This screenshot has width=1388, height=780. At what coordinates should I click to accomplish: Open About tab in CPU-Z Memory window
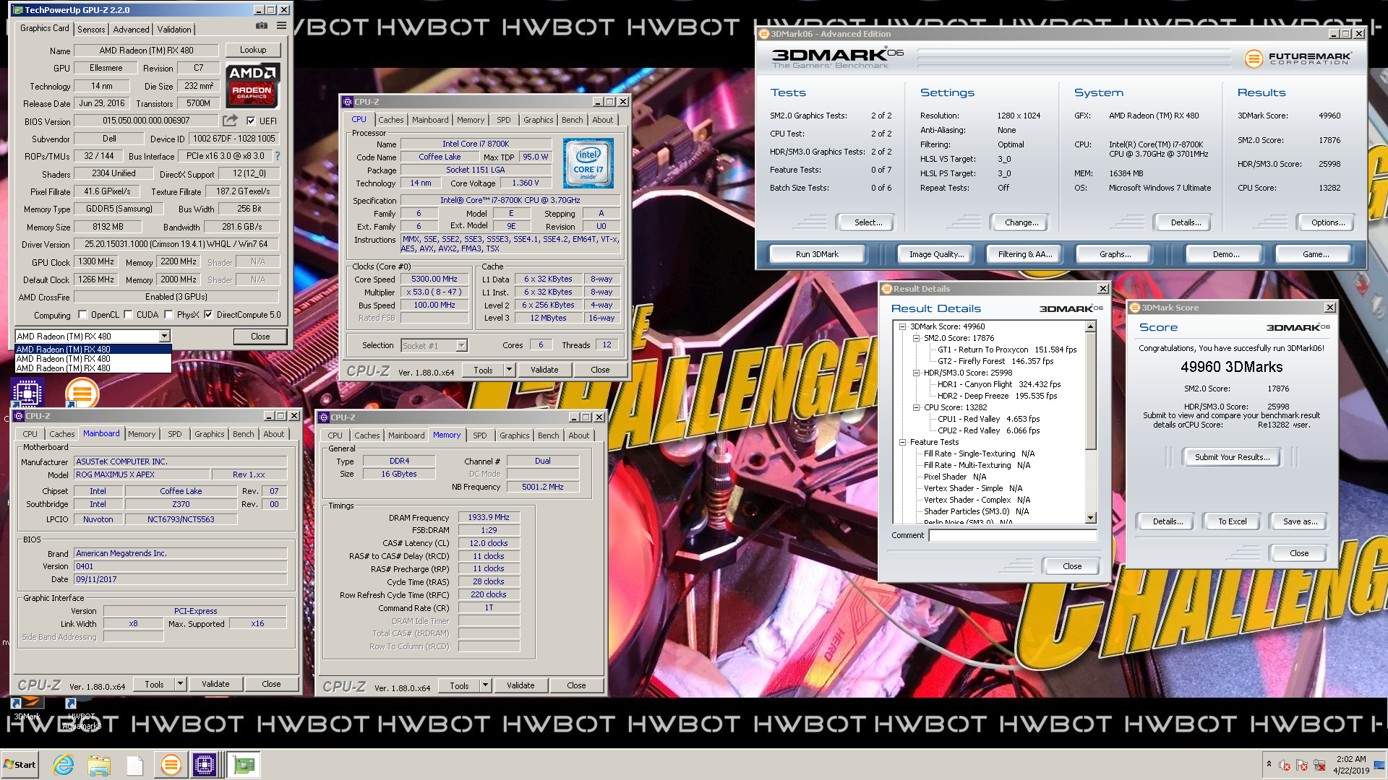(x=578, y=435)
